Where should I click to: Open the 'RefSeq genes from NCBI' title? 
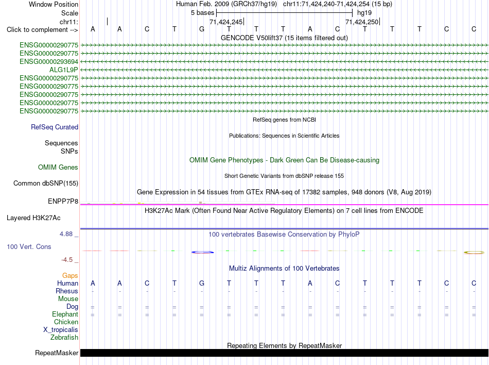[284, 120]
